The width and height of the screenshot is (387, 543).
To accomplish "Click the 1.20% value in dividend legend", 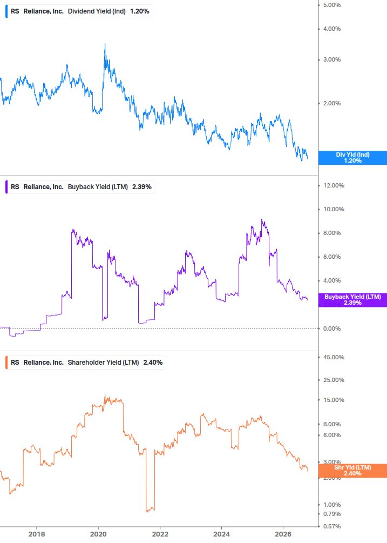I will pos(140,11).
